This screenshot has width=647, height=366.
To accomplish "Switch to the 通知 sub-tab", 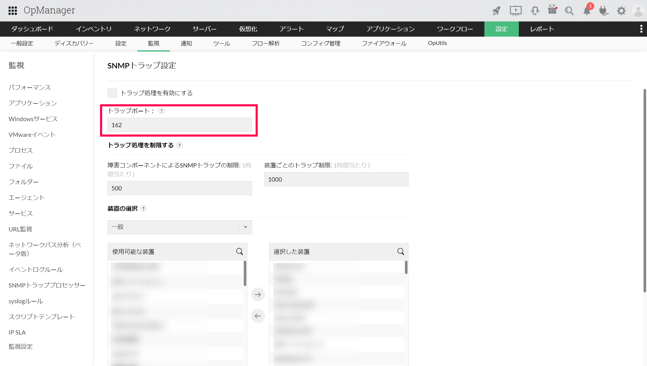I will (x=186, y=43).
